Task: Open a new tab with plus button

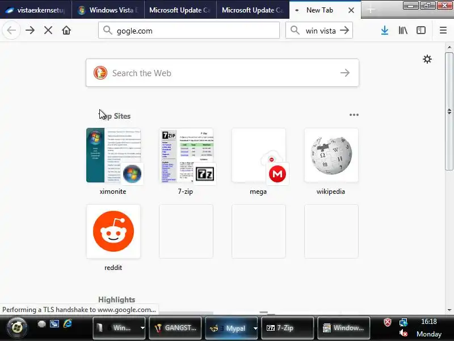Action: tap(371, 10)
